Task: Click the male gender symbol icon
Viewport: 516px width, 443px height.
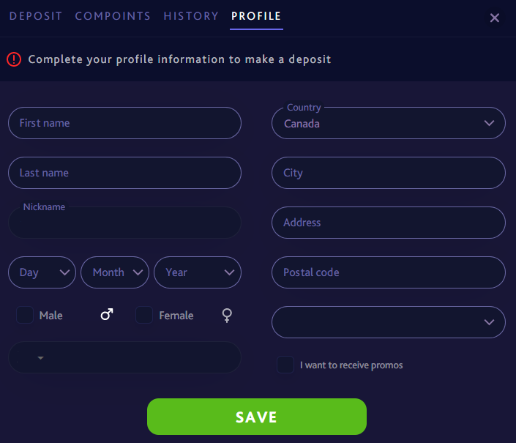Action: (x=107, y=315)
